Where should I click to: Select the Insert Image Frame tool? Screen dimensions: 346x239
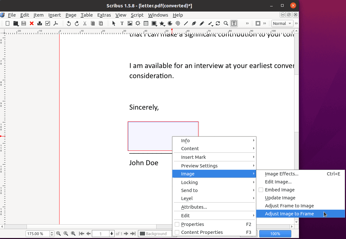coord(130,23)
